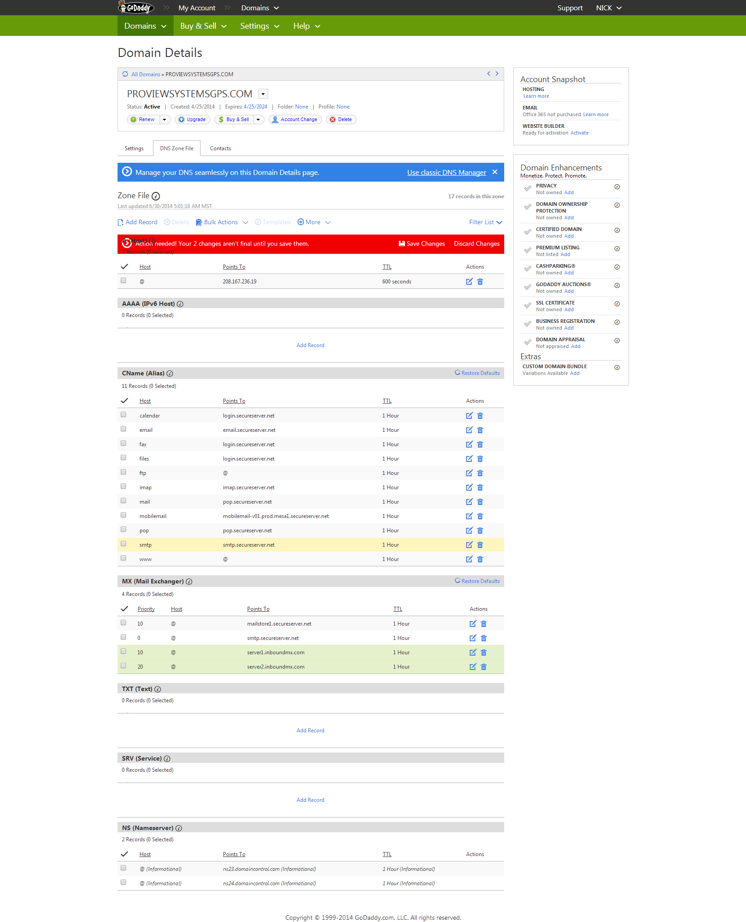Click the GoDaddy logo
This screenshot has width=746, height=922.
[136, 8]
